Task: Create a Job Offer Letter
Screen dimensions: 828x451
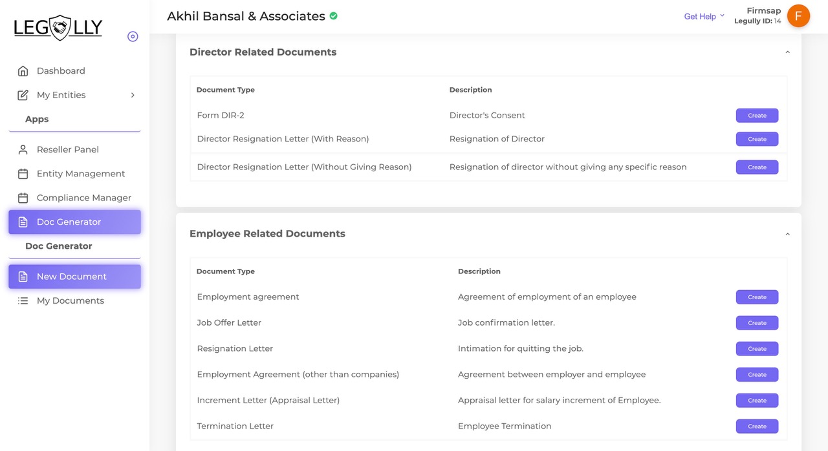Action: (x=757, y=323)
